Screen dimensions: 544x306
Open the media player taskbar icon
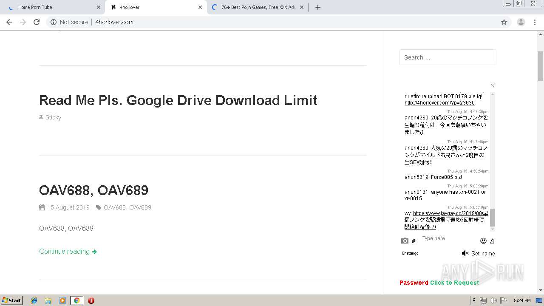[62, 300]
